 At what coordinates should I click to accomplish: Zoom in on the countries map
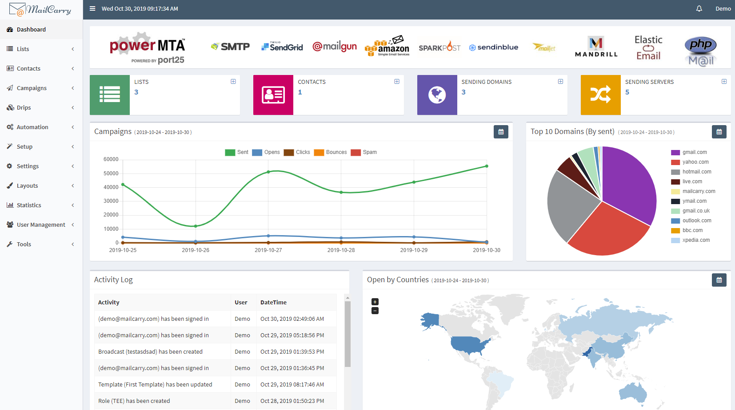click(x=375, y=302)
